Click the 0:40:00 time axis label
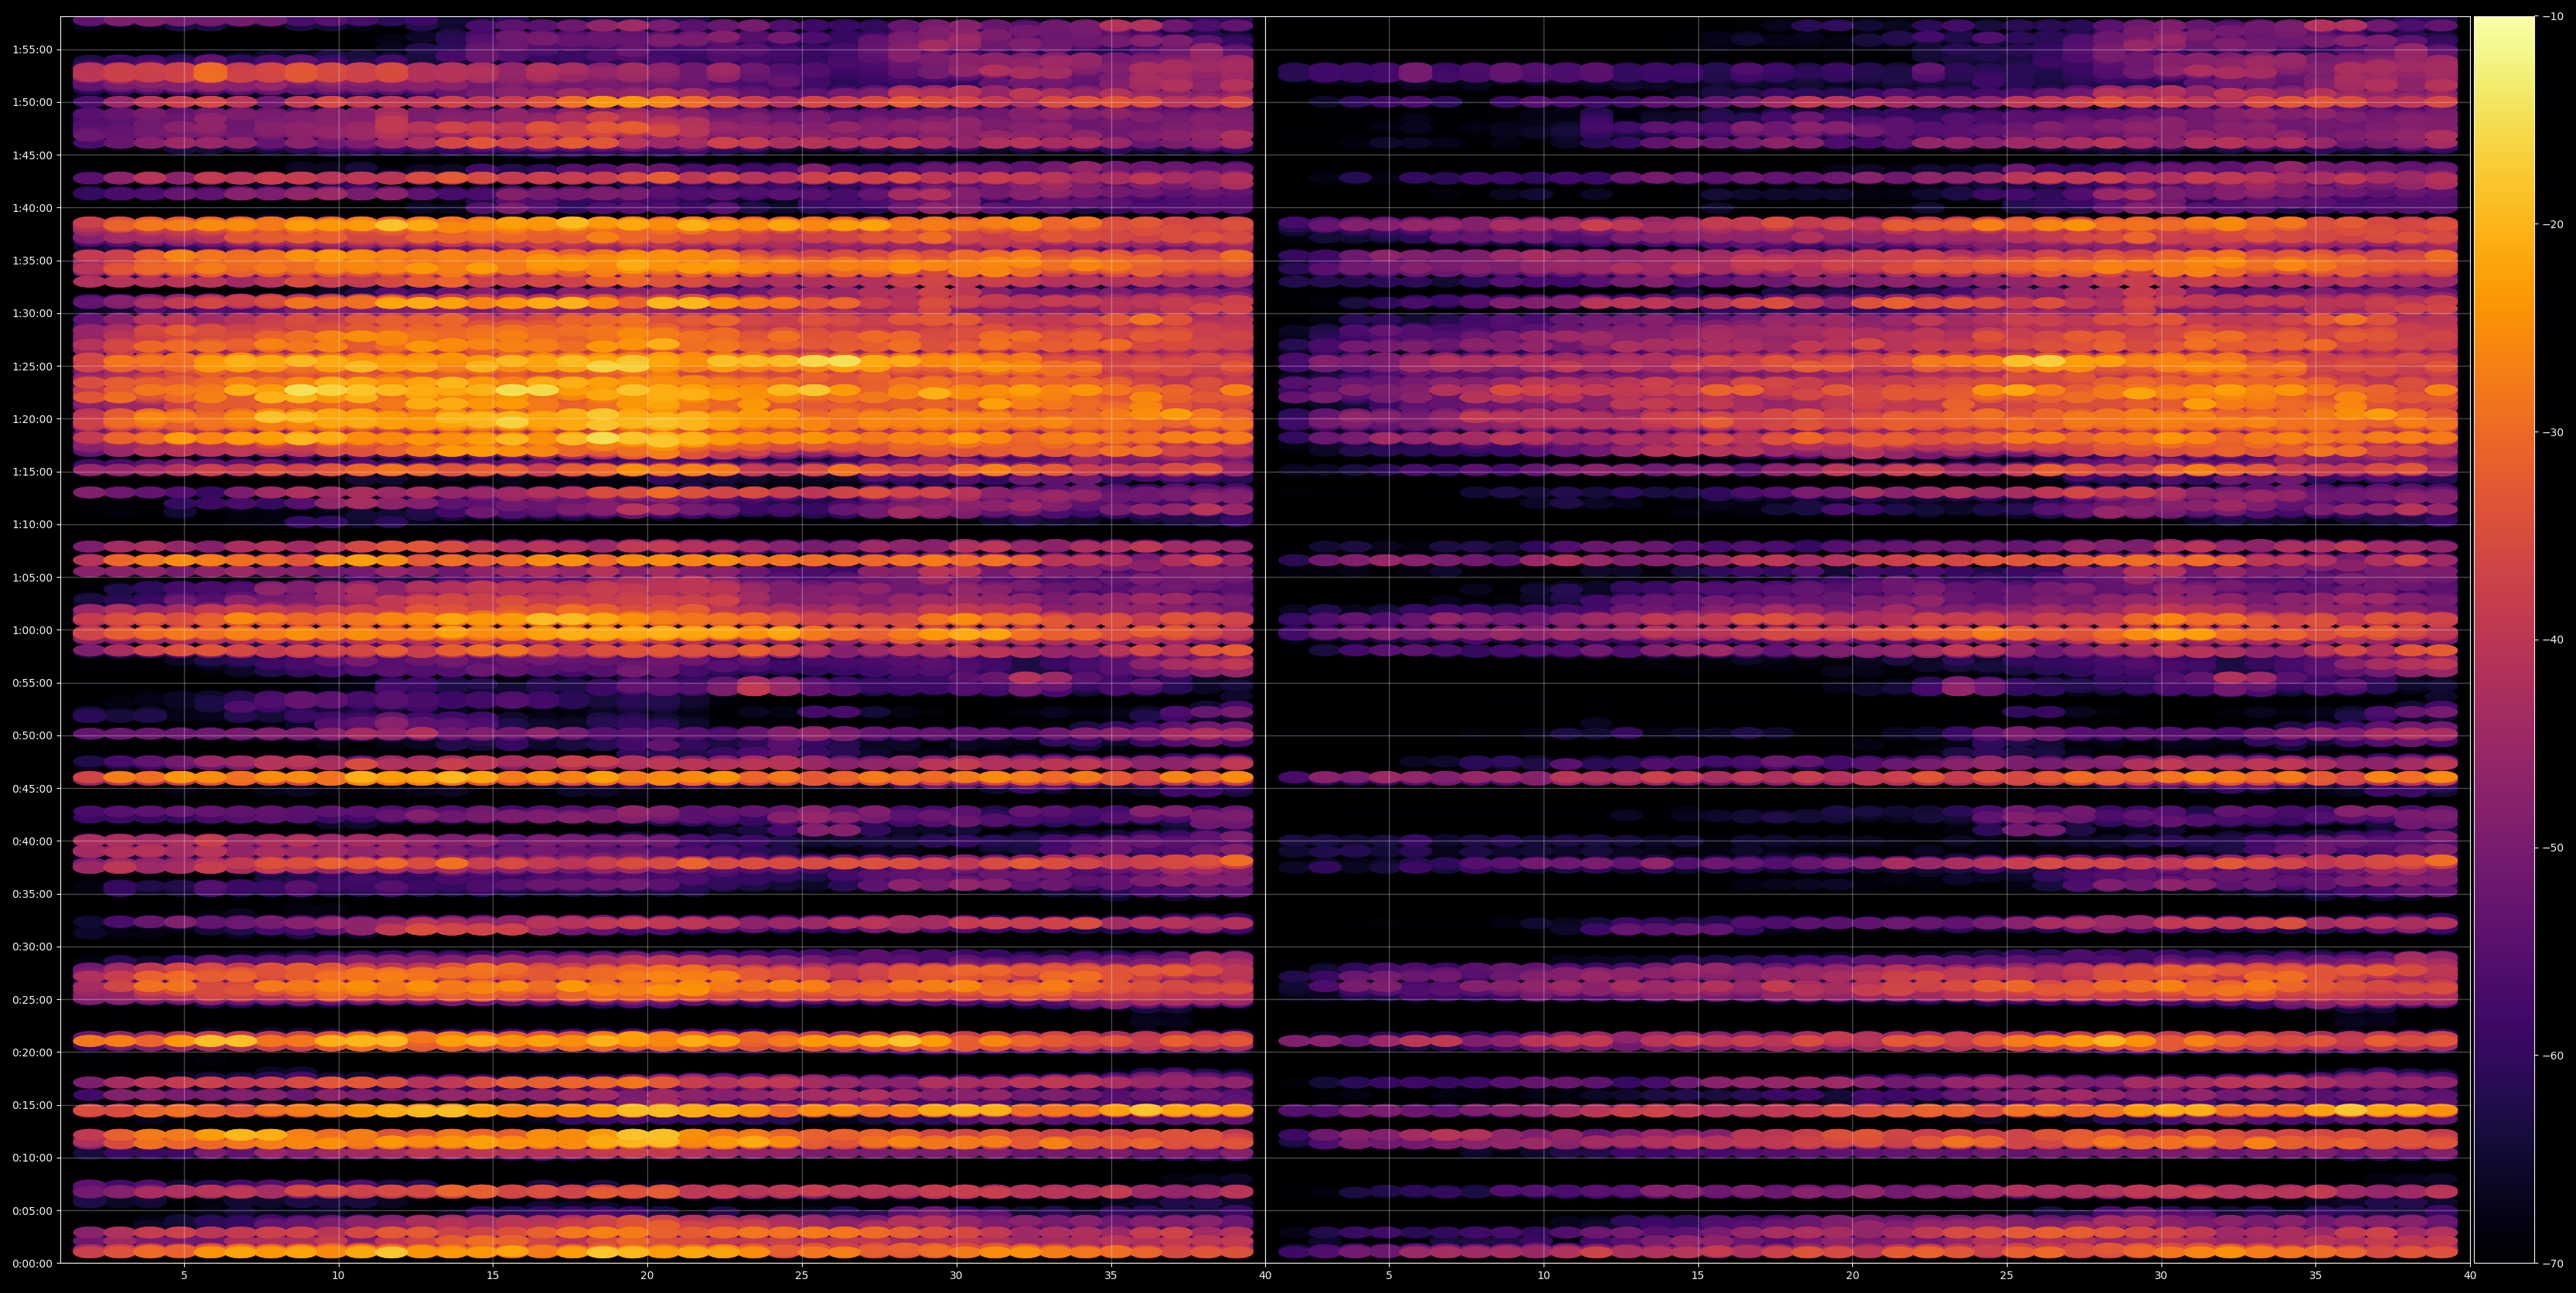The width and height of the screenshot is (2576, 1293). click(x=35, y=841)
